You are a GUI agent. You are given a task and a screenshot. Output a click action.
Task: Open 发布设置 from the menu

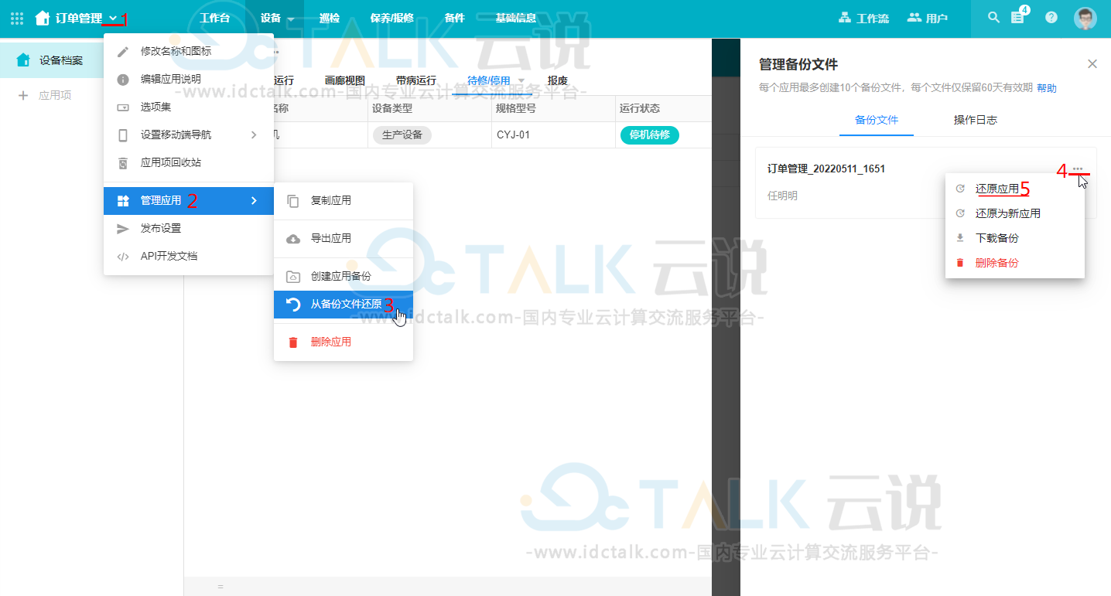(189, 228)
